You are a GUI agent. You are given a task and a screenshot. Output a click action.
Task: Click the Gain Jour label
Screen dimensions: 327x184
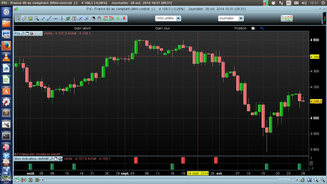coord(163,28)
